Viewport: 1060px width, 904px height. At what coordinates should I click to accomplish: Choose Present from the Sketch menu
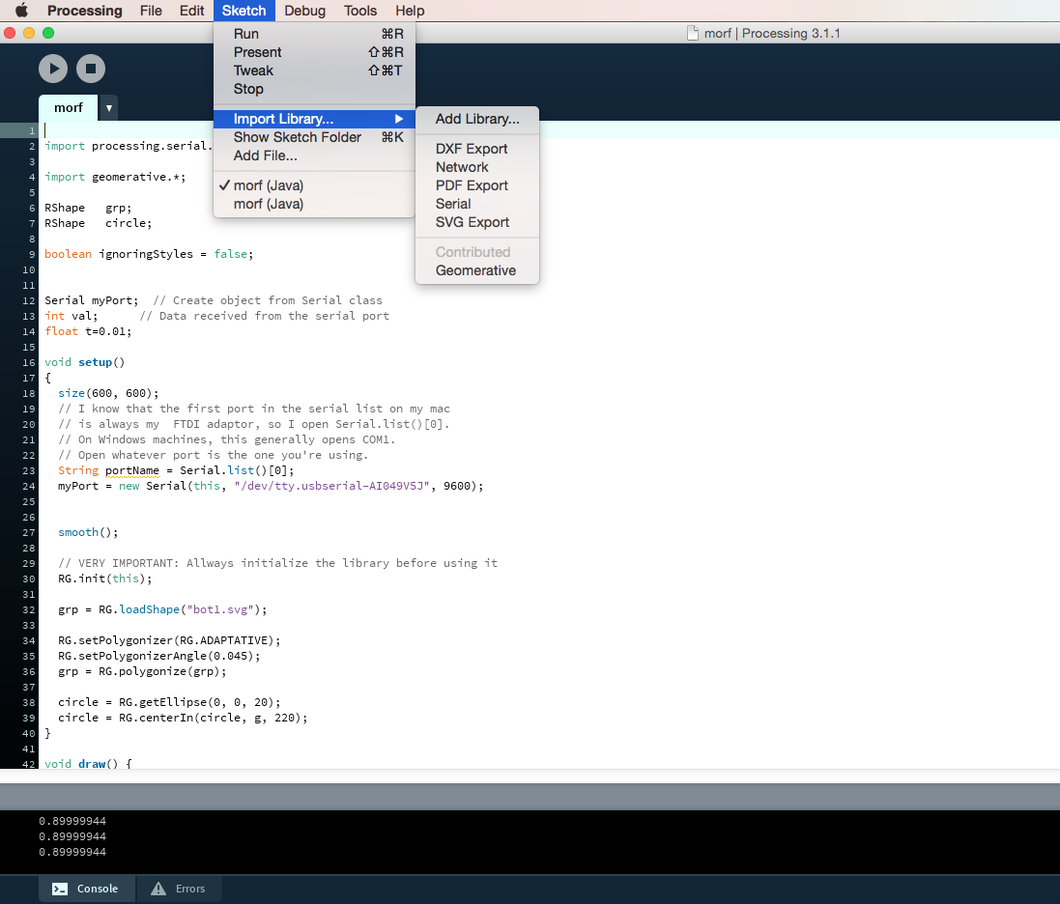[314, 52]
